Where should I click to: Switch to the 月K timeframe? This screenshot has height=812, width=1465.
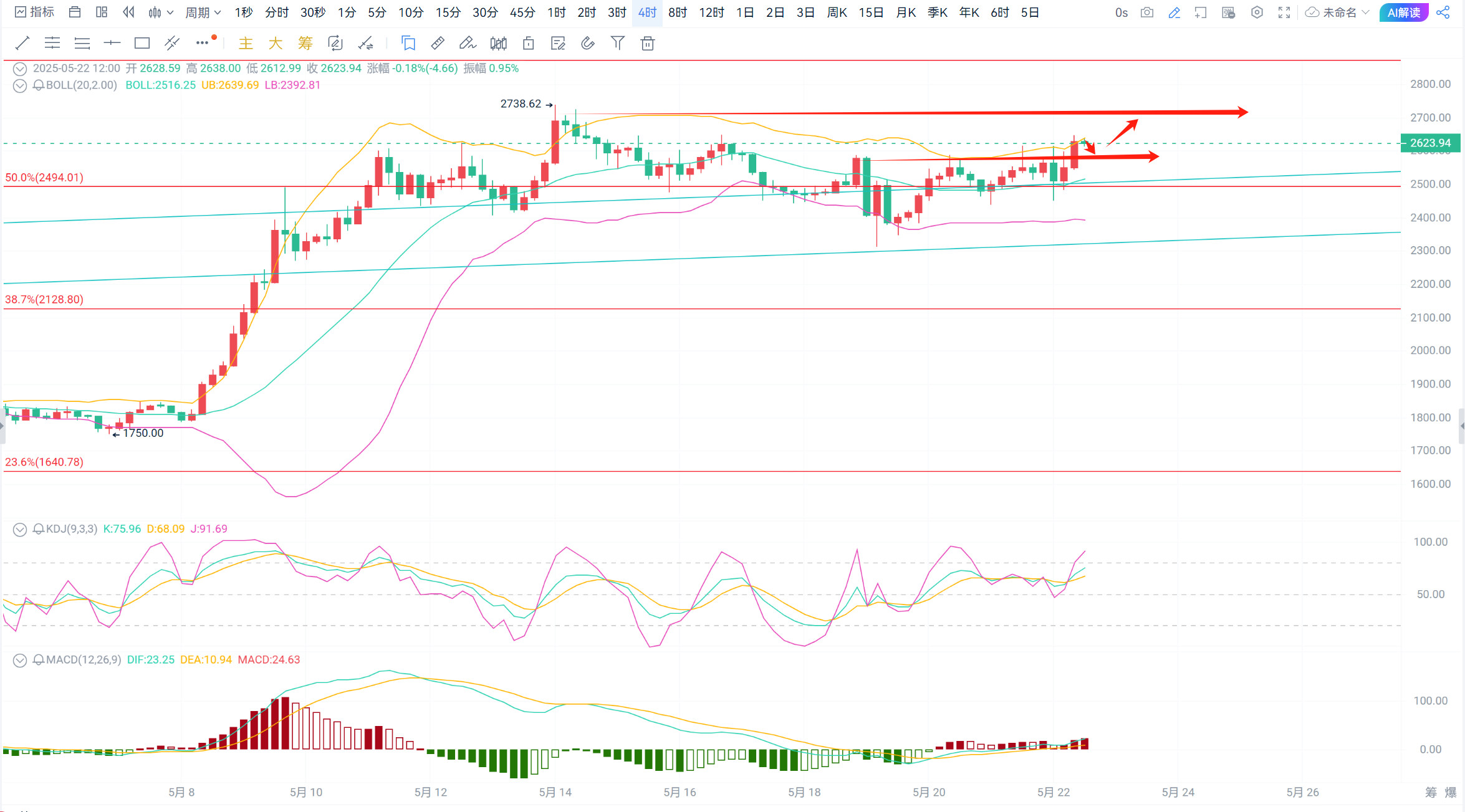pyautogui.click(x=906, y=12)
